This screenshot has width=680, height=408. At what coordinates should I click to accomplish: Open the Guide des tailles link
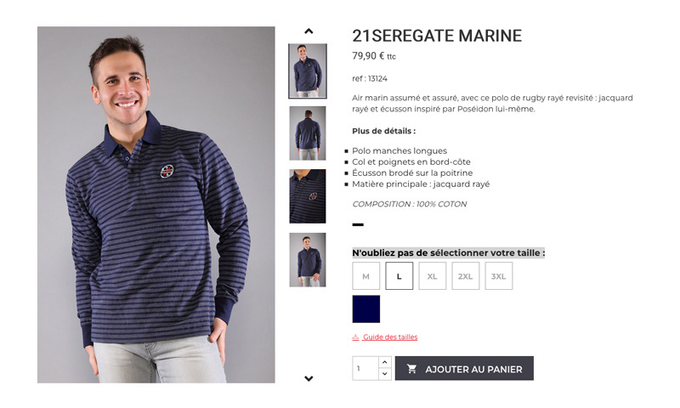pos(390,337)
